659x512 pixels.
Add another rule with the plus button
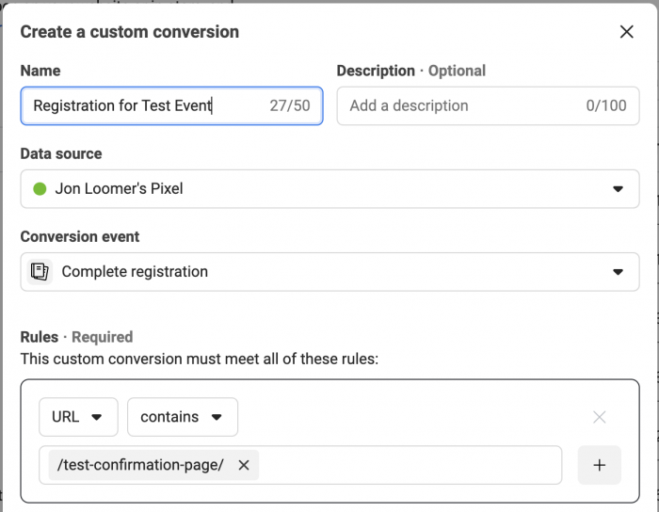600,465
